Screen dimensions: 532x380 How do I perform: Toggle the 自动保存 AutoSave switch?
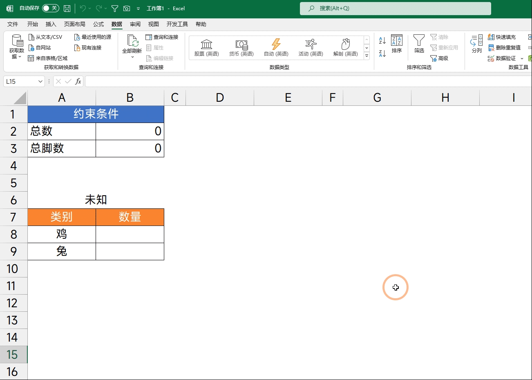click(x=51, y=8)
